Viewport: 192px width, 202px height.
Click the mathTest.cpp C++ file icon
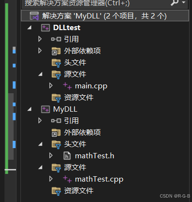click(x=67, y=179)
